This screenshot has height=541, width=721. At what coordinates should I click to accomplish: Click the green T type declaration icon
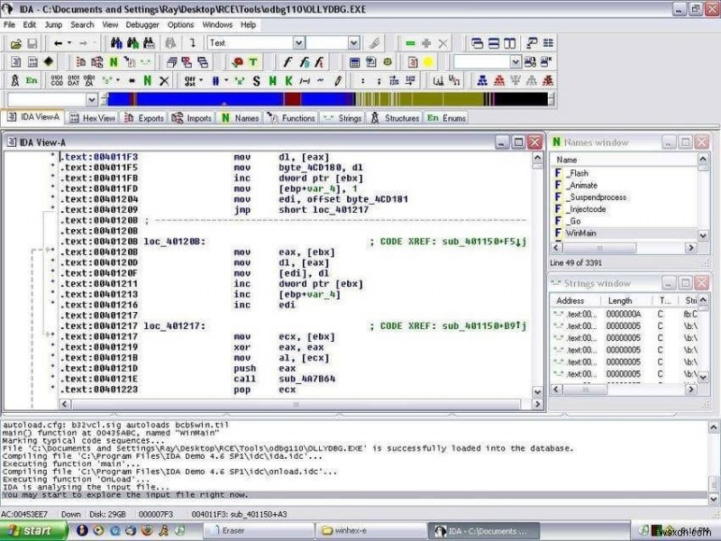click(253, 61)
